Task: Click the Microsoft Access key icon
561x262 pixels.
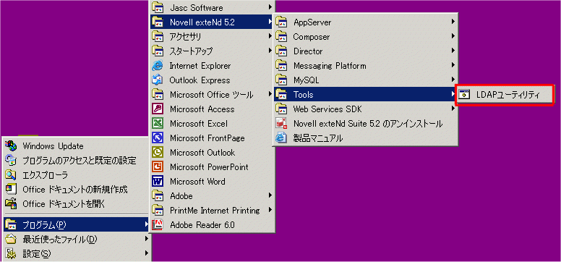Action: coord(158,109)
